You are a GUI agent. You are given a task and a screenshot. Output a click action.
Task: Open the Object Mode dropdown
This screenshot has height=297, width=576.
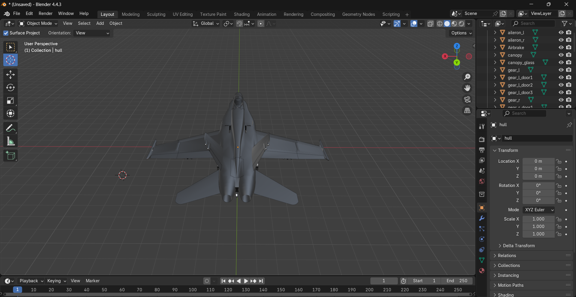pos(38,23)
